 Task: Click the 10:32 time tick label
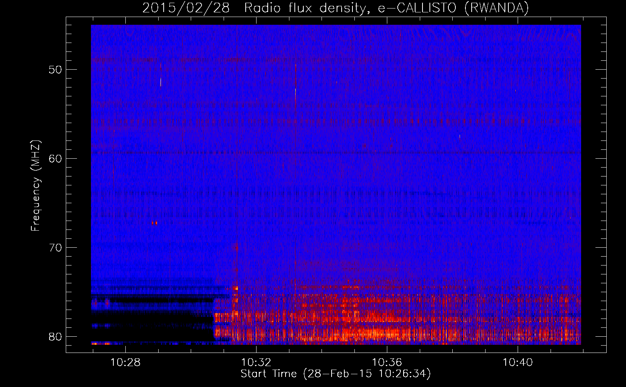(x=256, y=363)
